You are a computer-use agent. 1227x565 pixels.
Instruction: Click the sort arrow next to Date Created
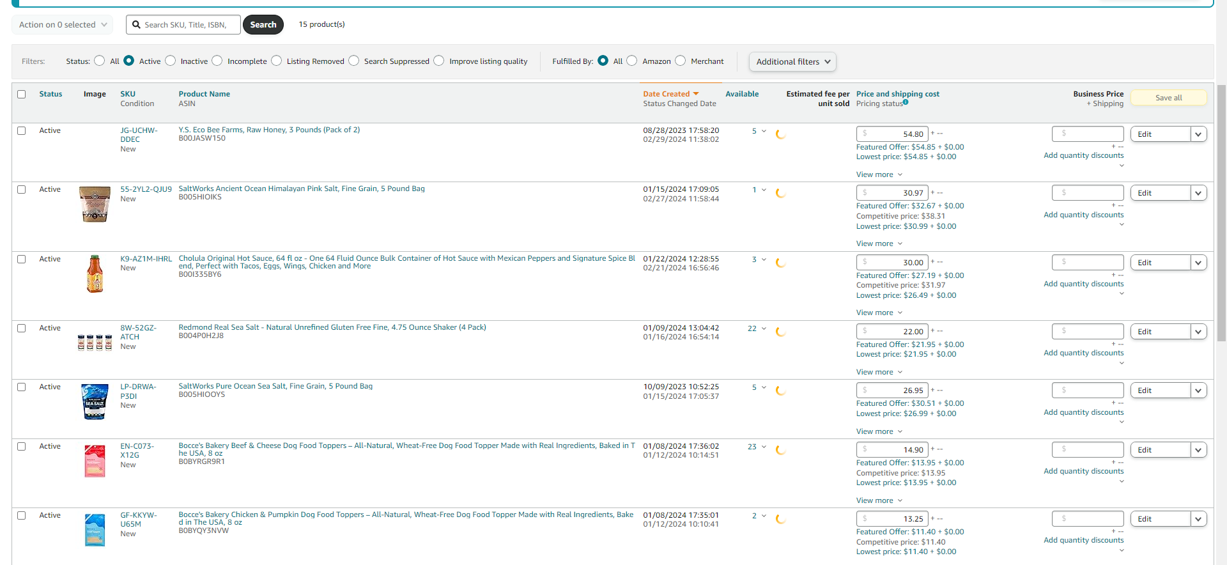(x=696, y=94)
